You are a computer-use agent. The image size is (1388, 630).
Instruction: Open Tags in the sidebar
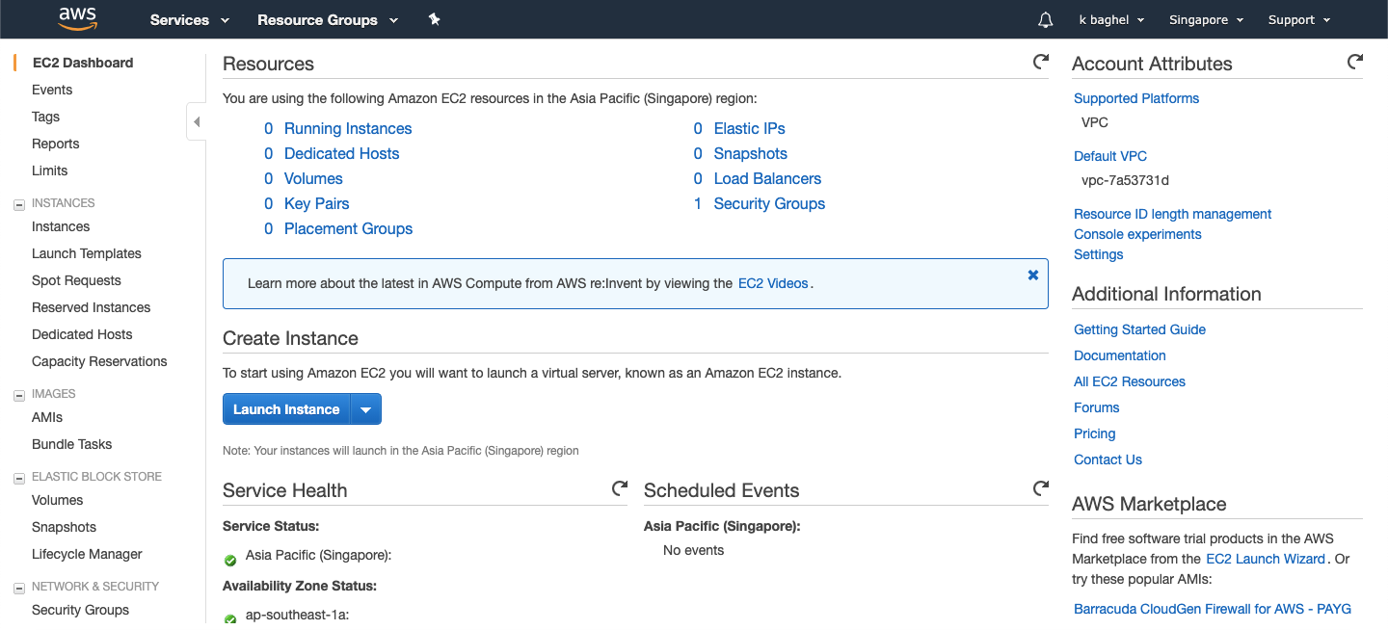pos(45,117)
